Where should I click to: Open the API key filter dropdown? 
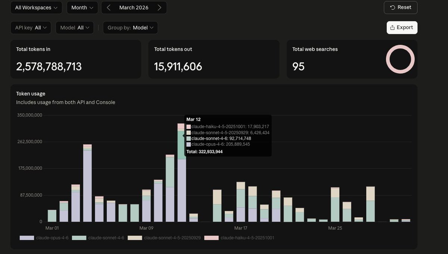31,28
